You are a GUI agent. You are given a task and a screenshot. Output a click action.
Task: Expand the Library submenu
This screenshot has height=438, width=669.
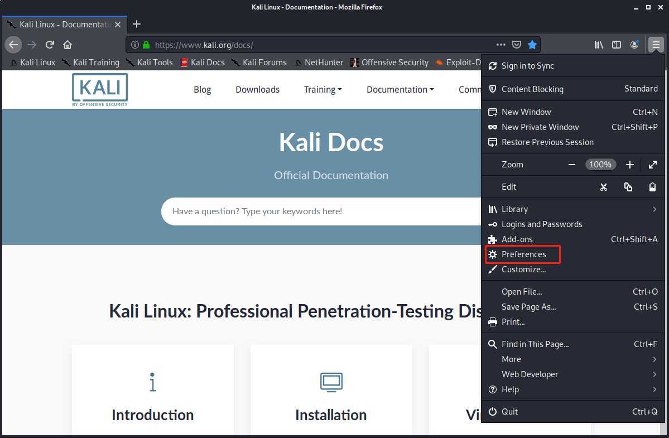click(572, 209)
